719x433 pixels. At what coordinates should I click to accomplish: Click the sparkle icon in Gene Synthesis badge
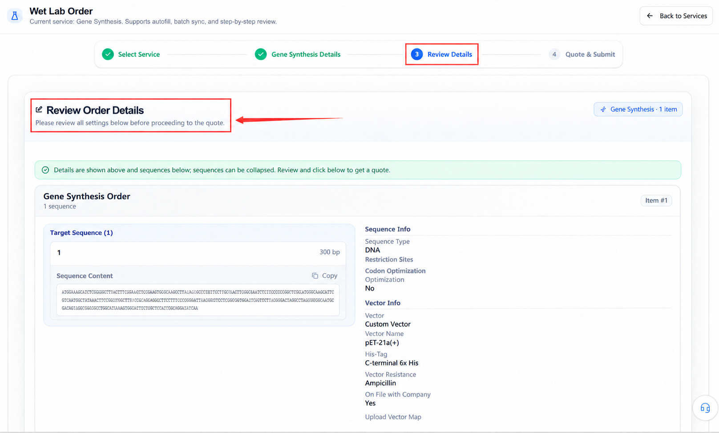click(x=603, y=109)
